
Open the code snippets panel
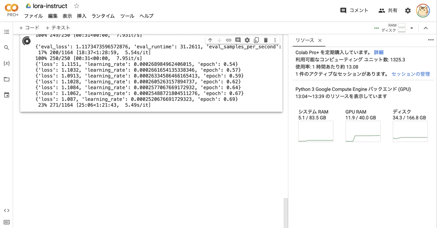(x=6, y=210)
